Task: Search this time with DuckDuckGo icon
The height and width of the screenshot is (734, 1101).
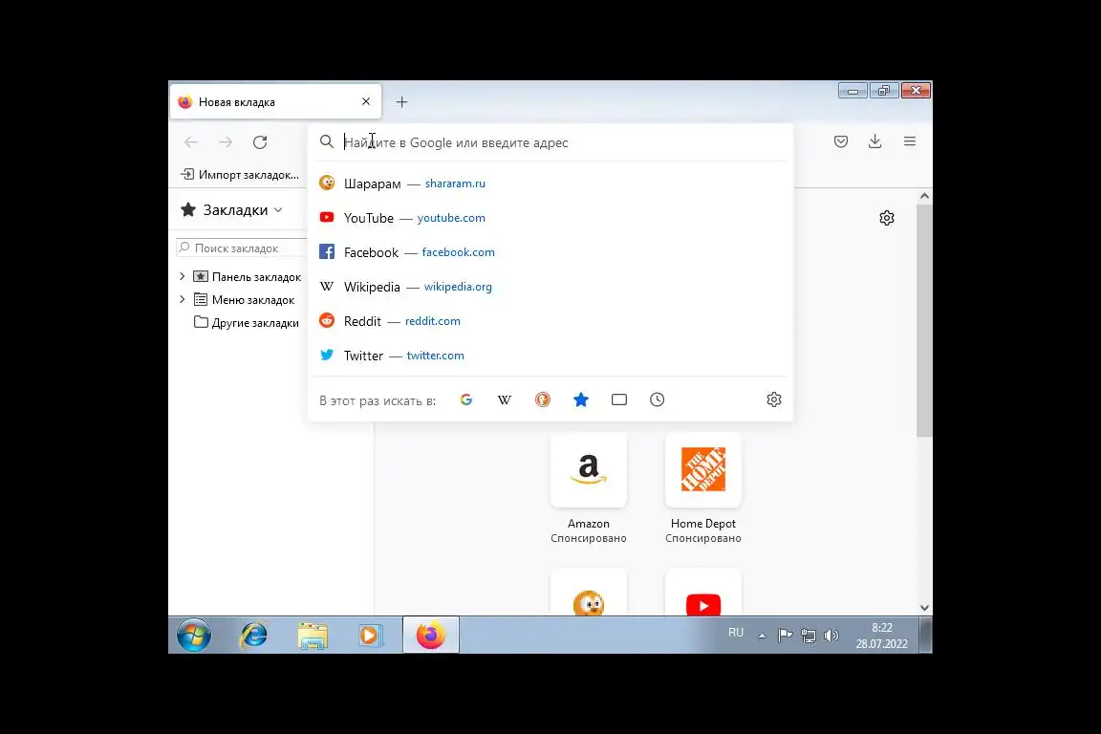Action: pyautogui.click(x=543, y=399)
